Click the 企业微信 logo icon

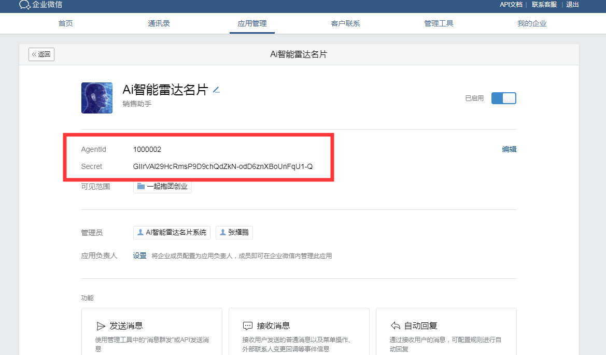[x=25, y=5]
